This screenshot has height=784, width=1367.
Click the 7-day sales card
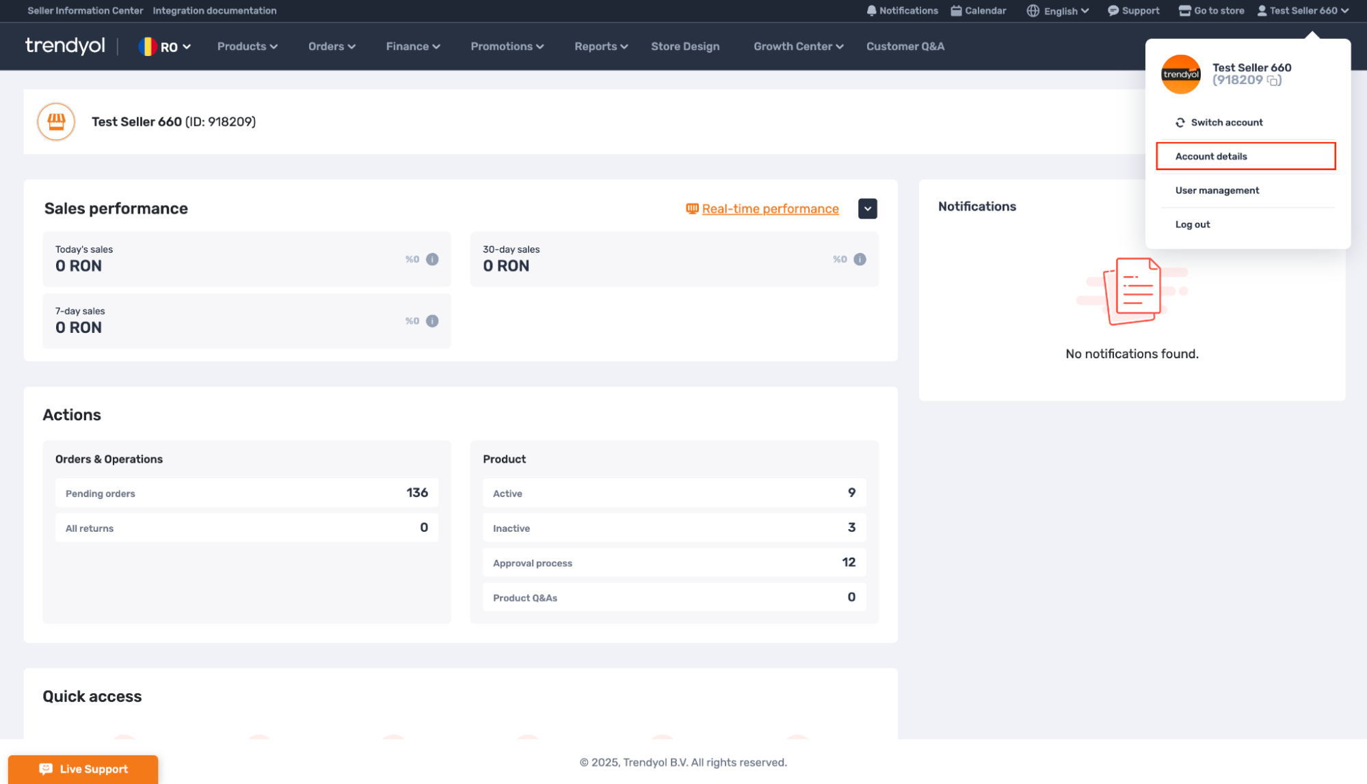click(246, 321)
